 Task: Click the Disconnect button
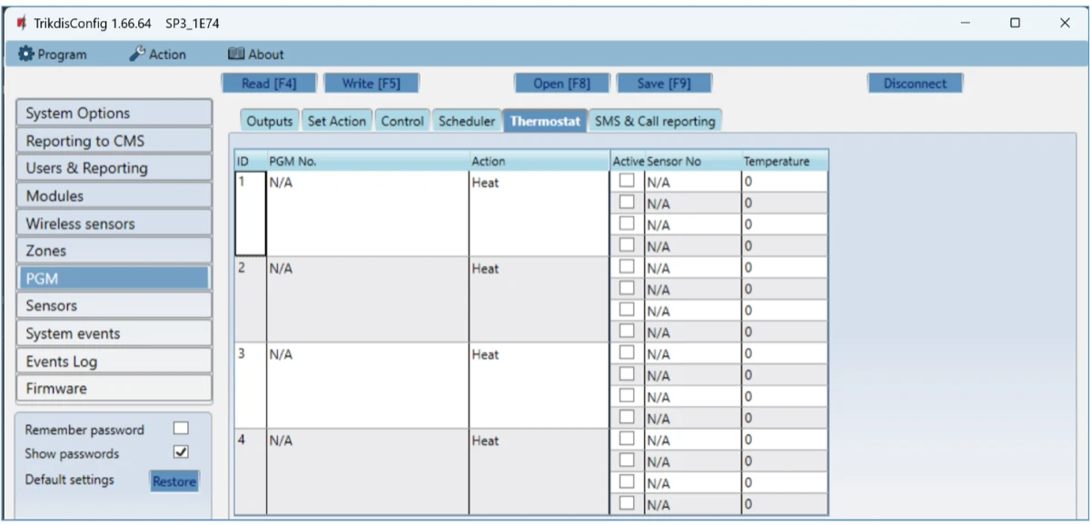click(914, 84)
